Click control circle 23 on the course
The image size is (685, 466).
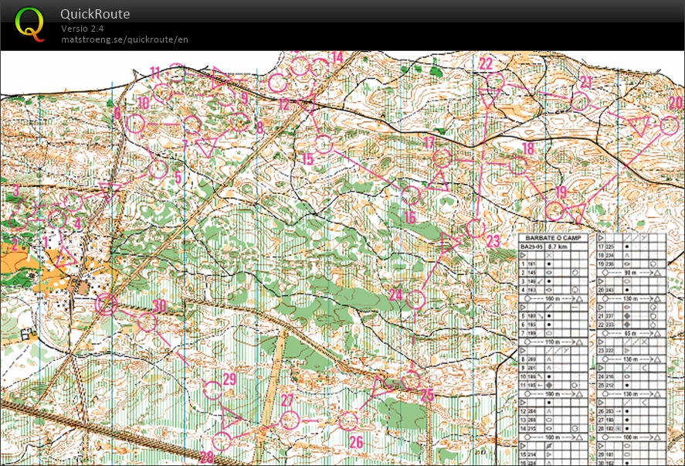475,228
